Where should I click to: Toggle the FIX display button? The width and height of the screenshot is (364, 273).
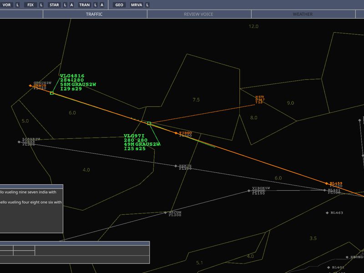30,5
